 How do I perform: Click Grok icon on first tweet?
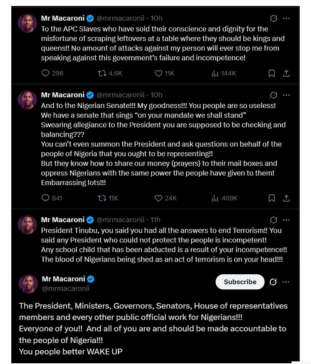(273, 18)
